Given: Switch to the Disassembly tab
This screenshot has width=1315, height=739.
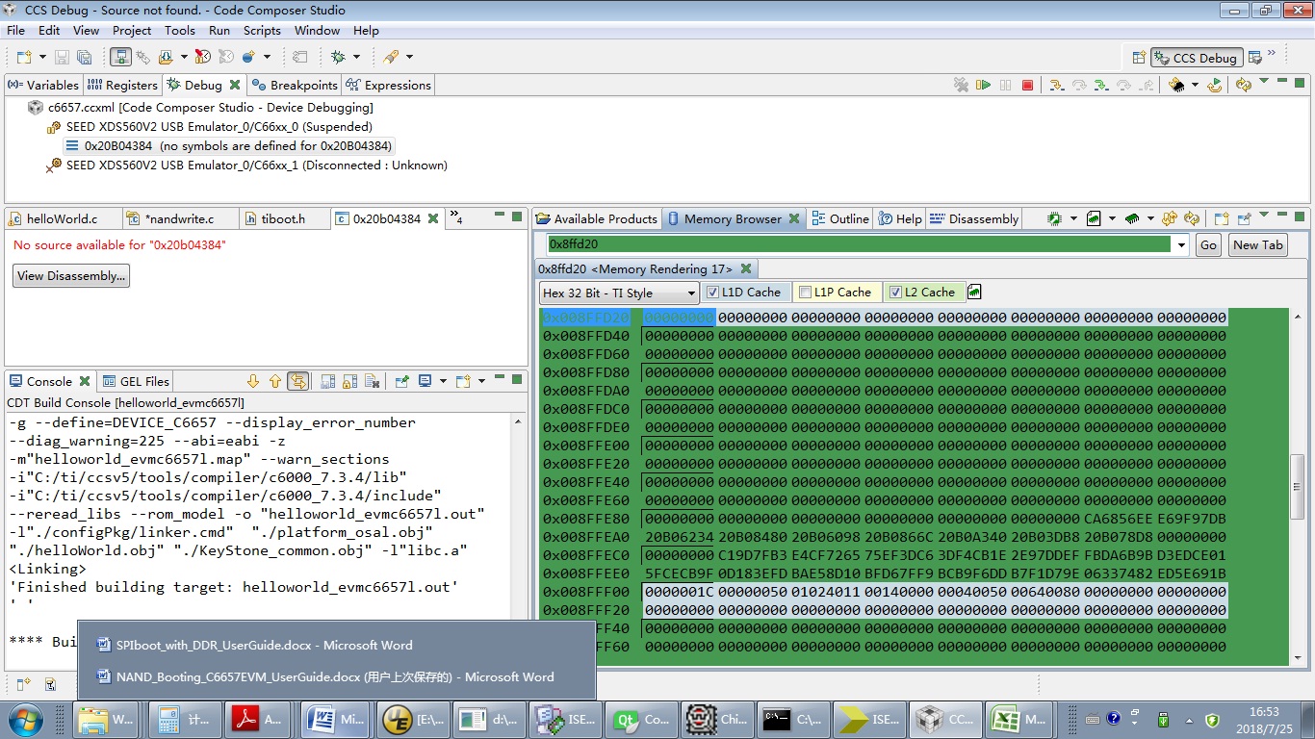Looking at the screenshot, I should coord(974,218).
